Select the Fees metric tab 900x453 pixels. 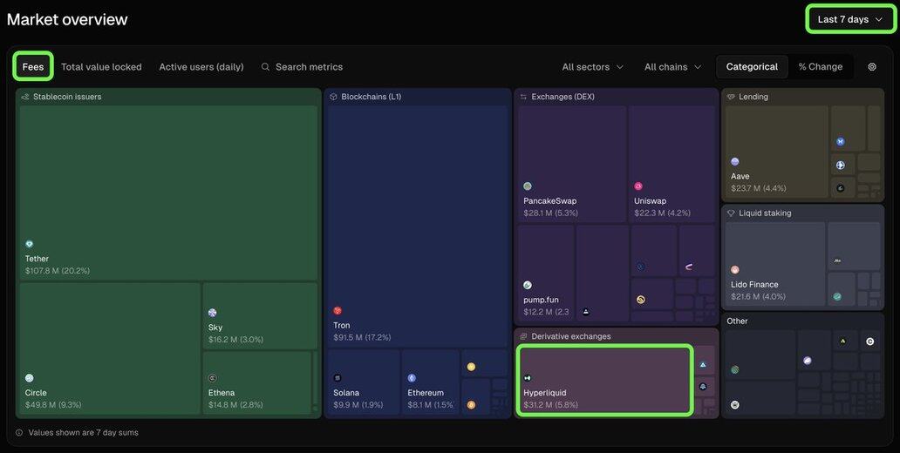33,66
